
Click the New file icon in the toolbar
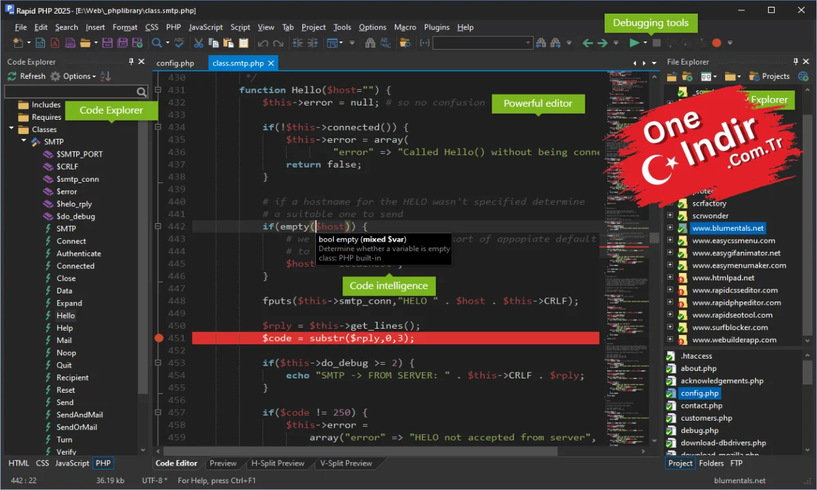point(17,43)
